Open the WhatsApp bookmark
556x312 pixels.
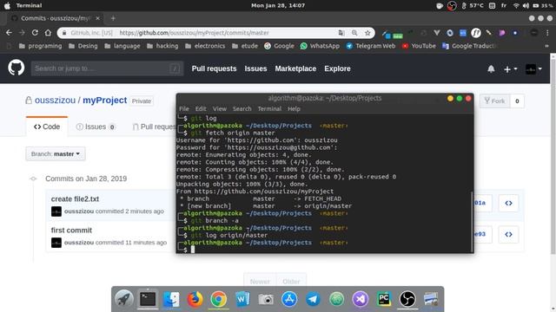tap(320, 46)
